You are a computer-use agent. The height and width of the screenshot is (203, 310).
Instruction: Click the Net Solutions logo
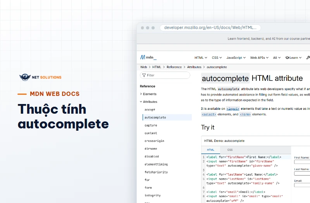point(40,77)
